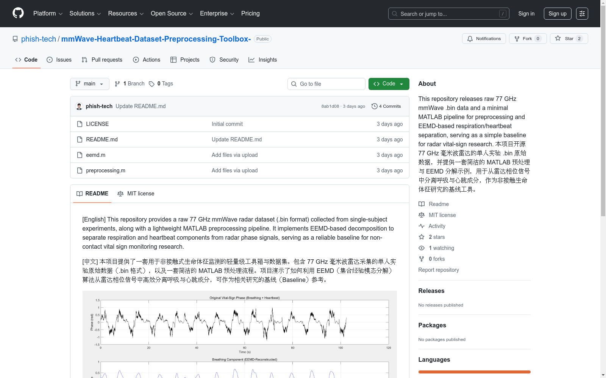
Task: Open the phish-tech owner link in title
Action: pos(39,39)
